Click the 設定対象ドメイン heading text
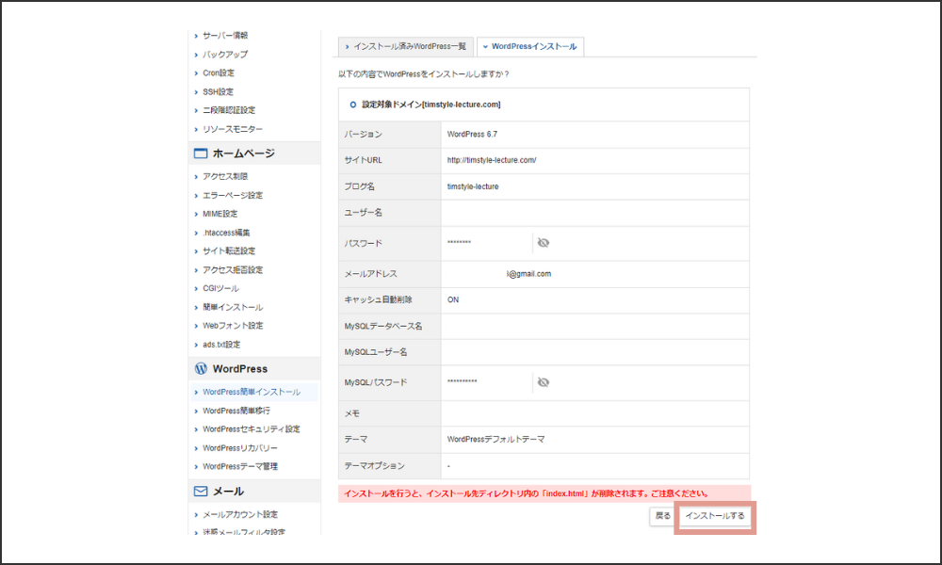Viewport: 942px width, 565px height. click(x=430, y=105)
